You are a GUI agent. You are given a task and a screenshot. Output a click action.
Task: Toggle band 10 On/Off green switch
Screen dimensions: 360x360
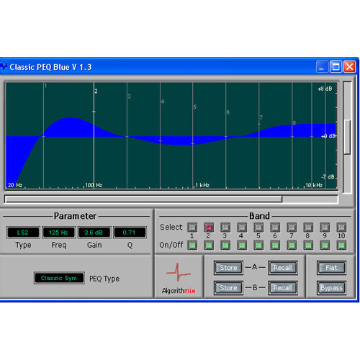click(341, 246)
